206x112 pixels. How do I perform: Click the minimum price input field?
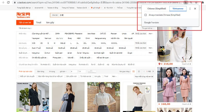[74, 71]
